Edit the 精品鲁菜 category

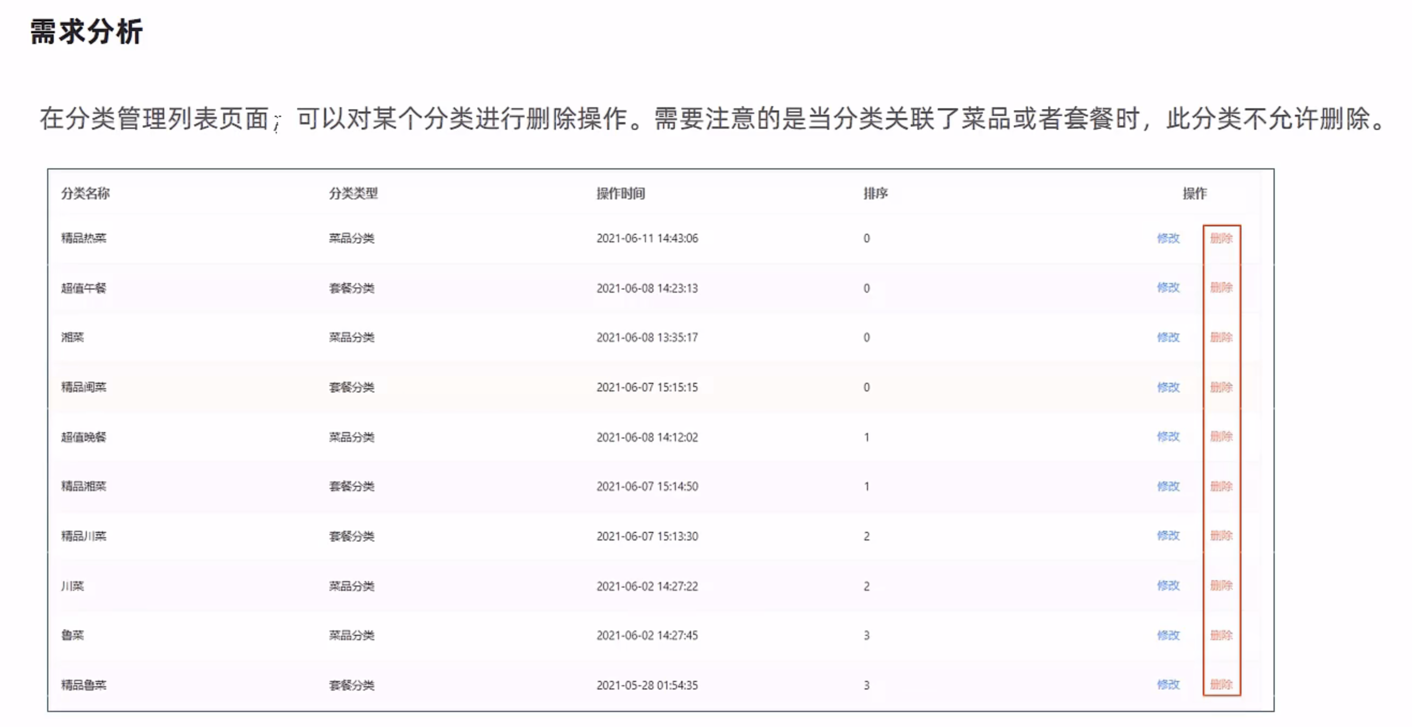click(x=1167, y=685)
